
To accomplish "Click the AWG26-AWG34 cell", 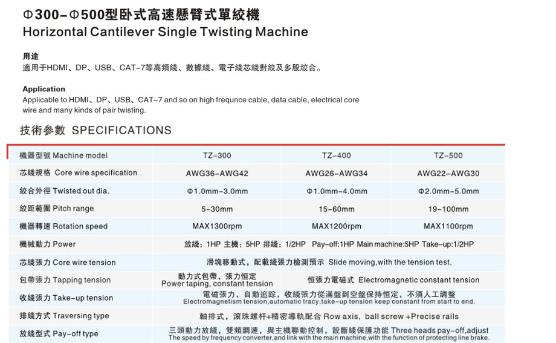I will [336, 174].
